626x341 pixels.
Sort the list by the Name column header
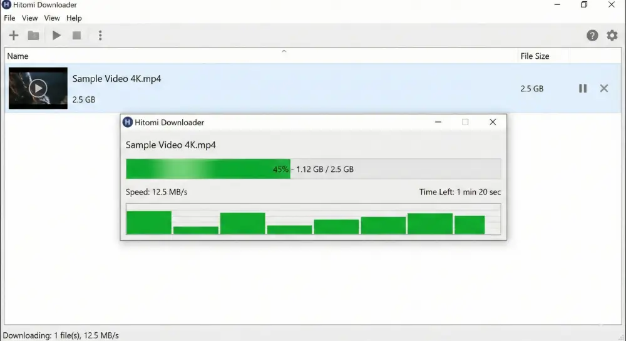tap(18, 56)
